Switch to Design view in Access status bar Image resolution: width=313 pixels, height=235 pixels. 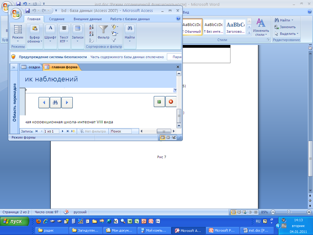(174, 137)
